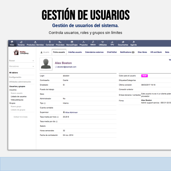Open Mi tablero in sidebar
This screenshot has width=171, height=171.
pos(13,73)
